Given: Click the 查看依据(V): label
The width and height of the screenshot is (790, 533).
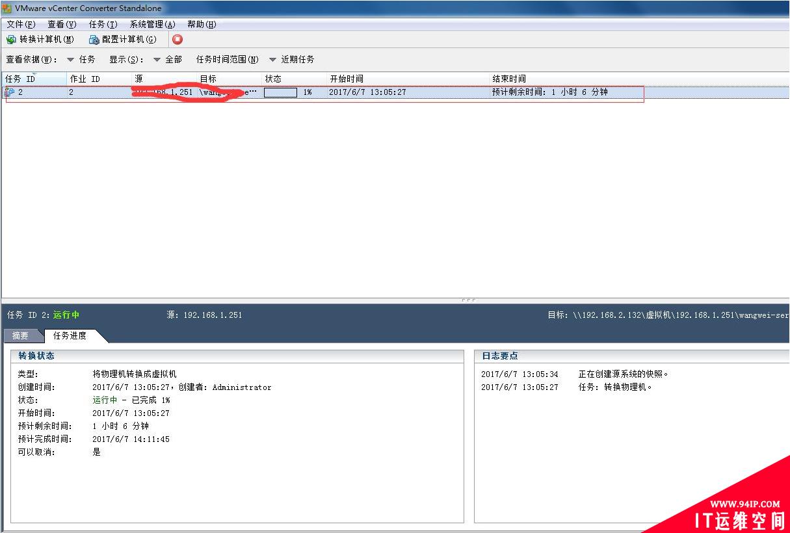Looking at the screenshot, I should [31, 59].
